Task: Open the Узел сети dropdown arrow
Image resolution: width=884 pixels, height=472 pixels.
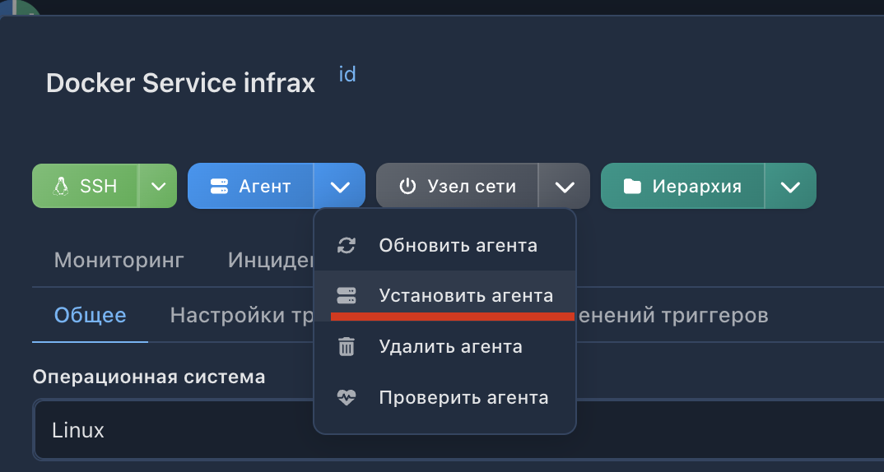Action: pyautogui.click(x=565, y=187)
